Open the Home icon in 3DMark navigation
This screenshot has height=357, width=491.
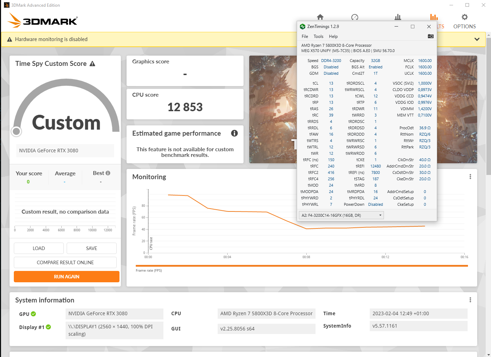pos(320,17)
